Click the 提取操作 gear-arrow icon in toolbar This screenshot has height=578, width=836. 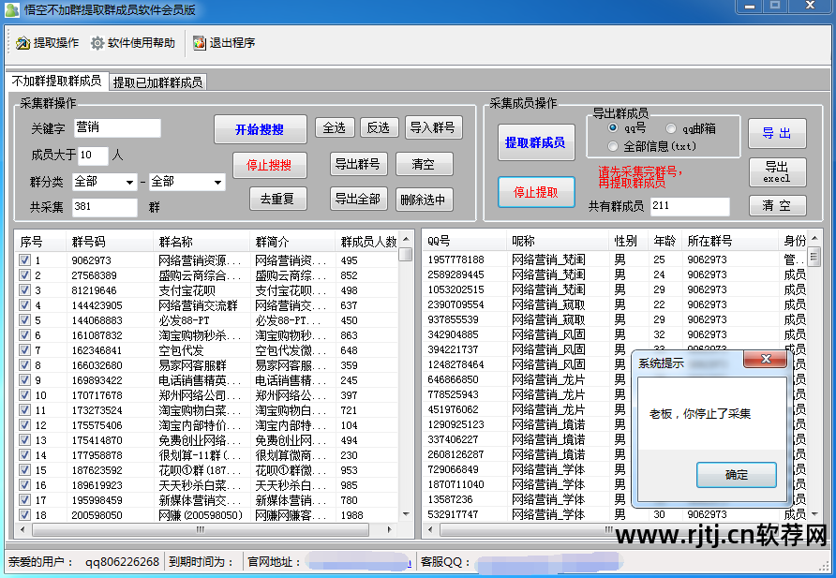pyautogui.click(x=22, y=42)
